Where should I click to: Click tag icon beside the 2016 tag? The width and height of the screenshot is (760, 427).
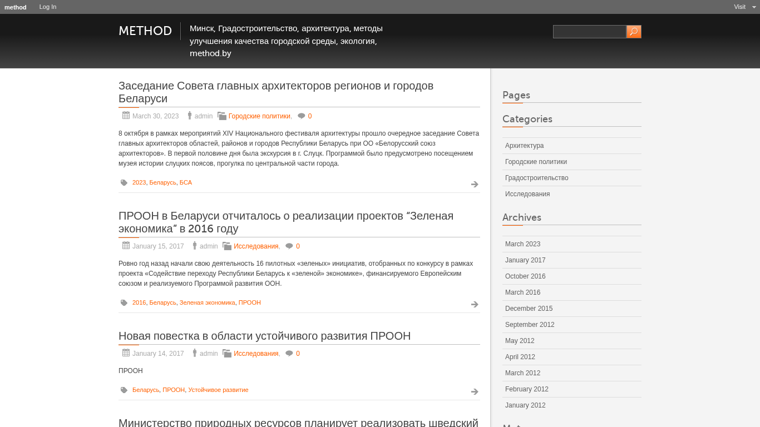pyautogui.click(x=124, y=302)
